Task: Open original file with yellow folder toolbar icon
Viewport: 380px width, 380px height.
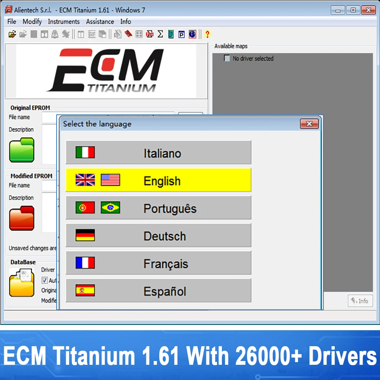Action: 12,34
